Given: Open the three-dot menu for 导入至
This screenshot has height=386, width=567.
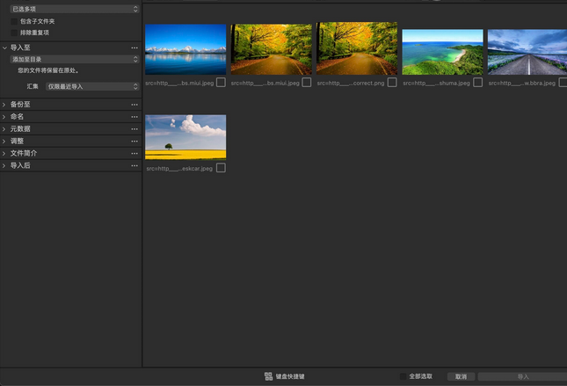Looking at the screenshot, I should tap(134, 47).
